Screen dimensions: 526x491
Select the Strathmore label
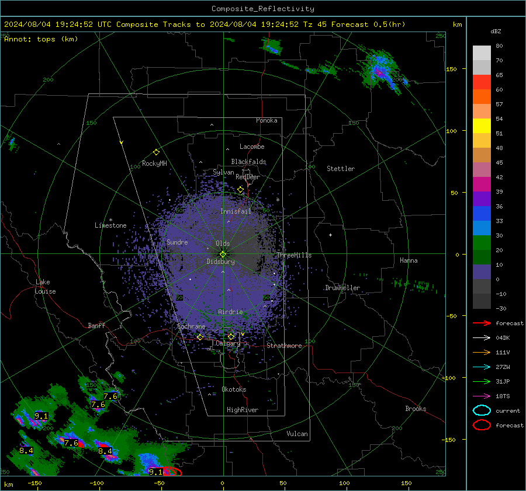point(284,346)
